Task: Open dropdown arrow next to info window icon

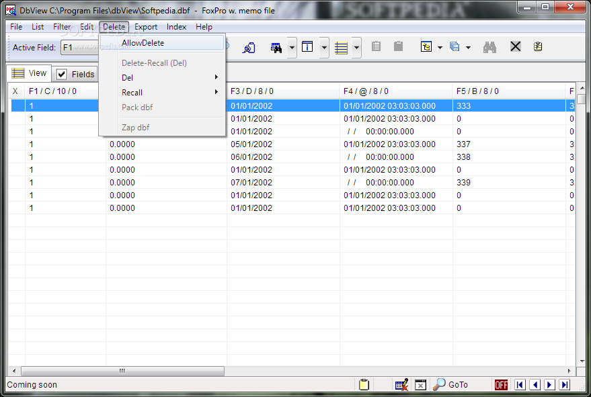Action: tap(324, 48)
